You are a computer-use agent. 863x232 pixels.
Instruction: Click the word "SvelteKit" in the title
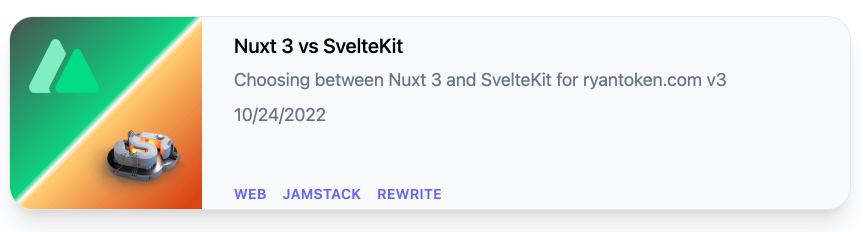click(x=363, y=46)
